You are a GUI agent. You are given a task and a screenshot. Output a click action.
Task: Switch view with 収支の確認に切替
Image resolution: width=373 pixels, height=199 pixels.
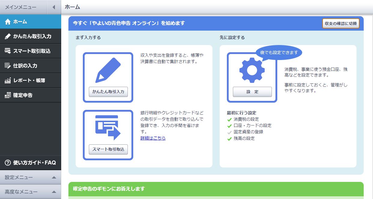[341, 23]
